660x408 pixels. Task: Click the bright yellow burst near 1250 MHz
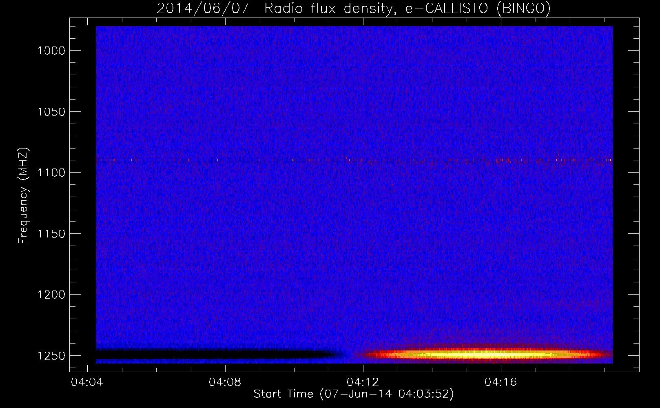(x=485, y=354)
